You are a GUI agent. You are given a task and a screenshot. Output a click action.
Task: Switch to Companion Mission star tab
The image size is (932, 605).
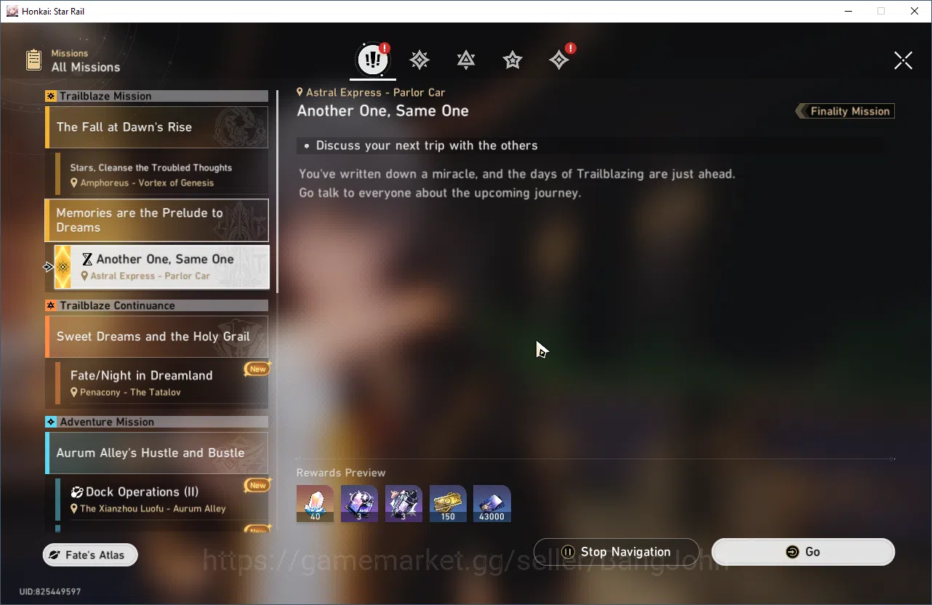tap(513, 60)
